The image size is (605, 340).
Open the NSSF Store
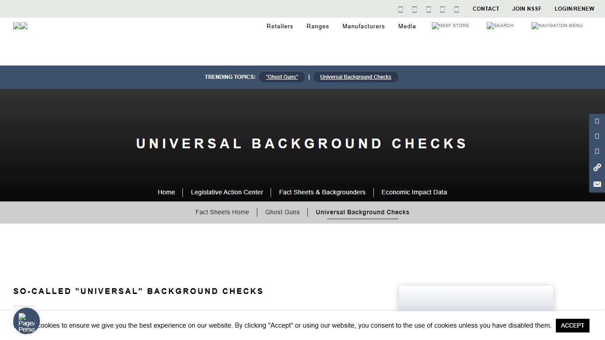[450, 26]
